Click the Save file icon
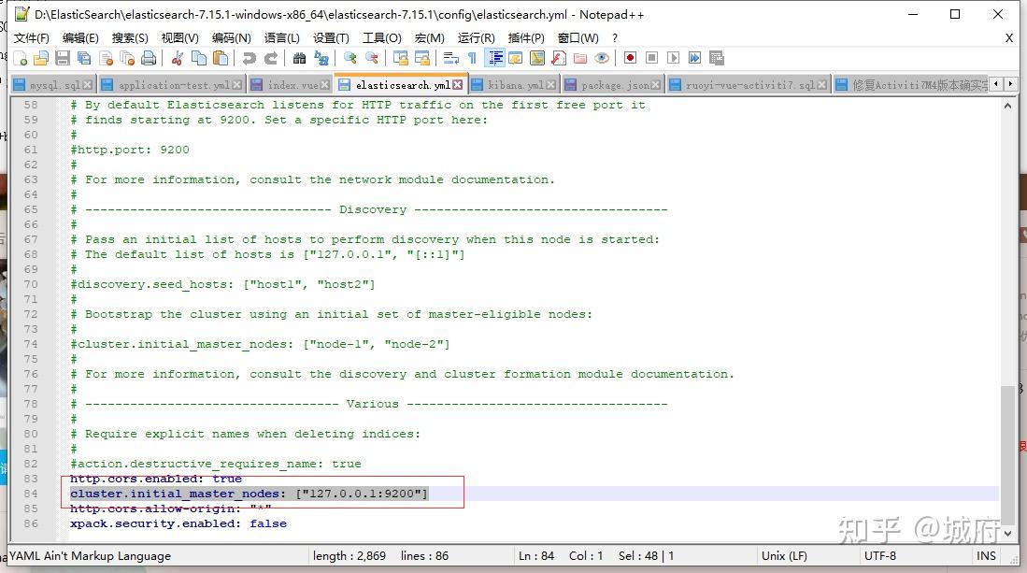1027x573 pixels. [63, 58]
